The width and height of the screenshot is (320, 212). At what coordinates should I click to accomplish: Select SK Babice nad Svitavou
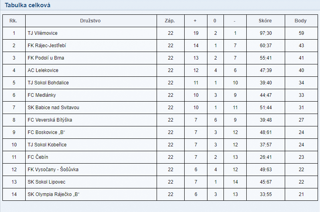pos(53,108)
